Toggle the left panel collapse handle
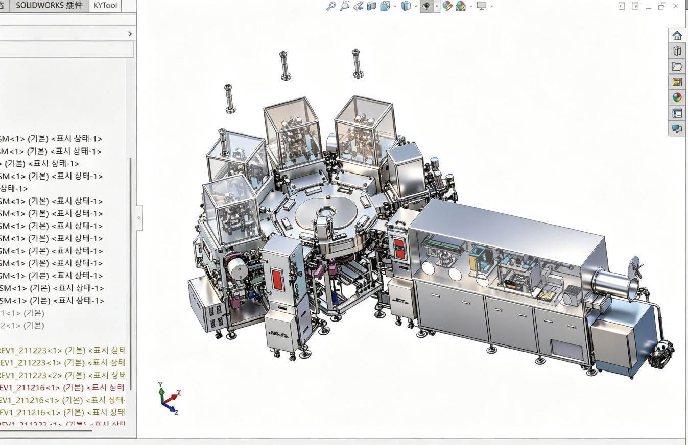Image resolution: width=688 pixels, height=445 pixels. 139,218
